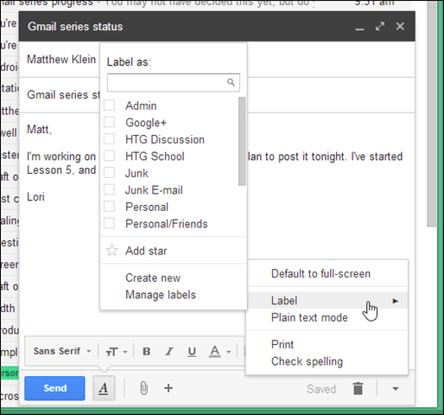The height and width of the screenshot is (415, 444).
Task: Attach a file with the paperclip icon
Action: pyautogui.click(x=143, y=388)
